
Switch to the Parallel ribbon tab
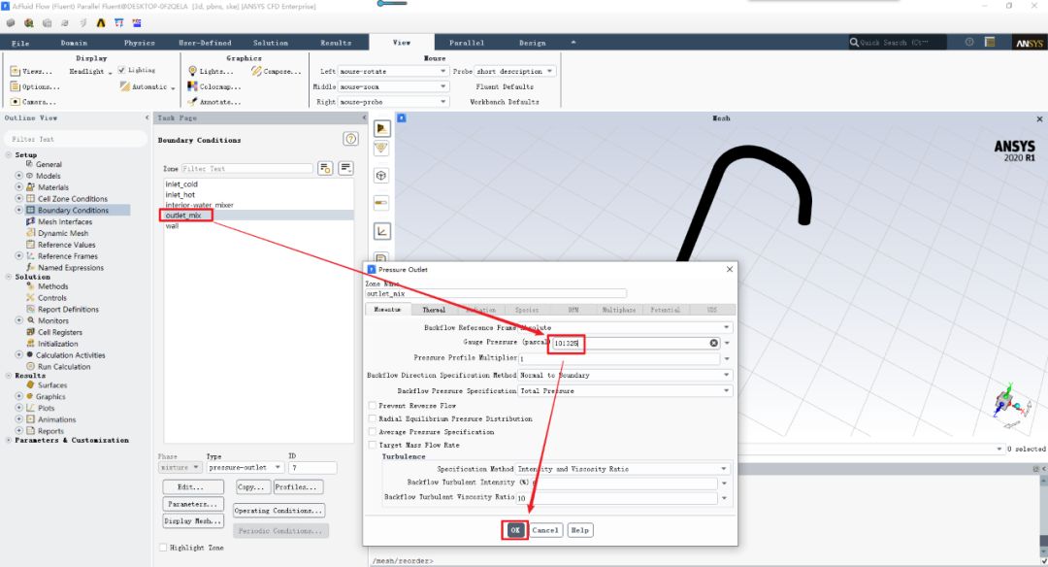coord(467,43)
